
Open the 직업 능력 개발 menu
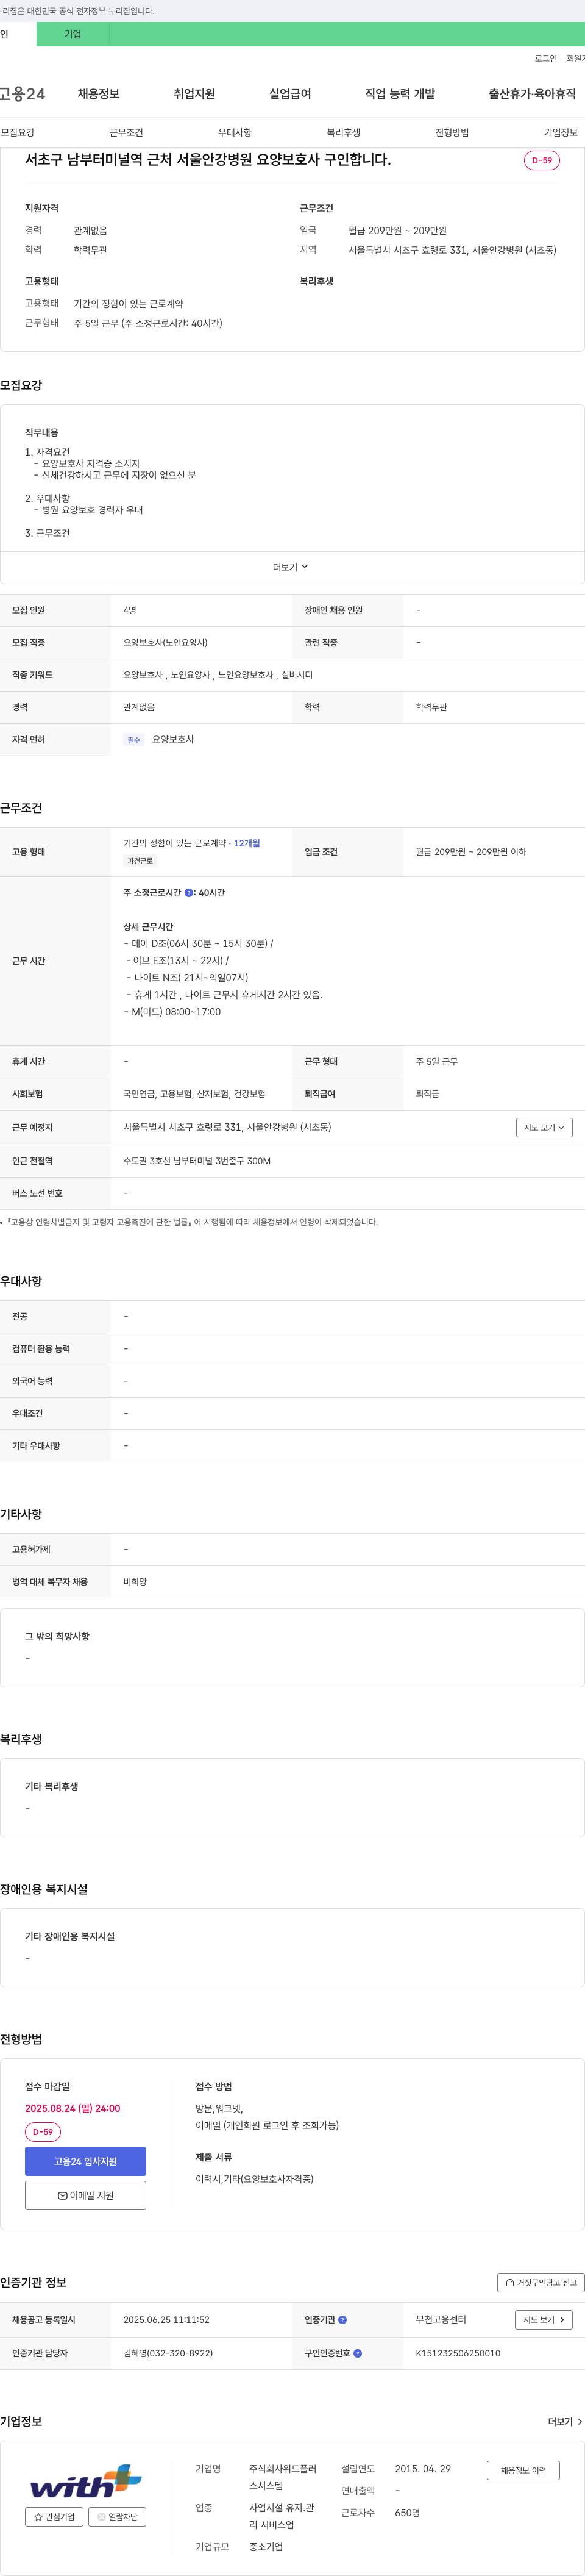coord(400,94)
